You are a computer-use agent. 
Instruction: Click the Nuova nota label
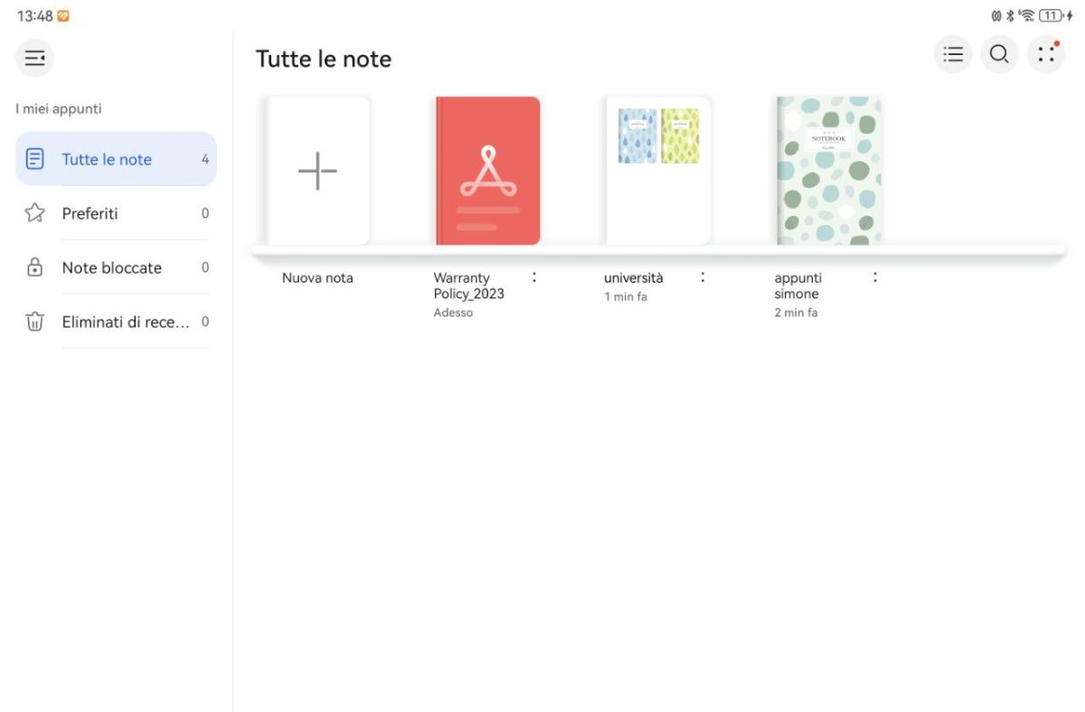coord(317,278)
